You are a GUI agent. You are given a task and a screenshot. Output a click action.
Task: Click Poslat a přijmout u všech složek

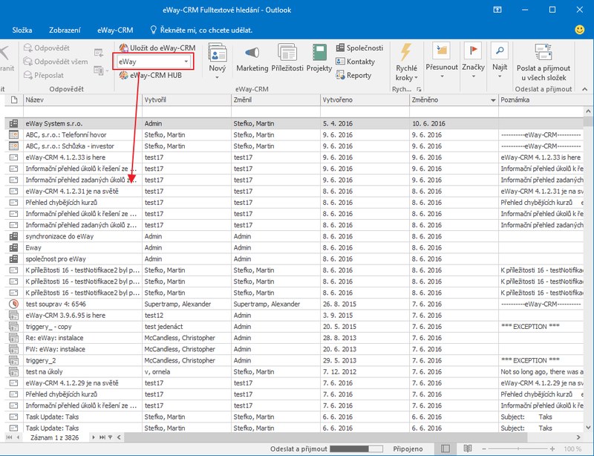(544, 62)
